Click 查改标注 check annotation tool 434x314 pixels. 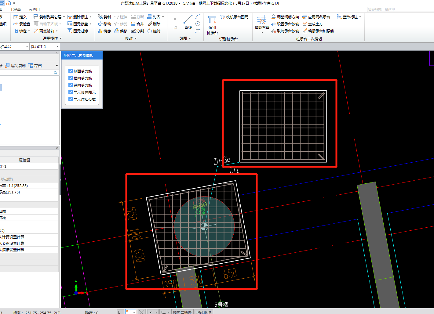348,17
